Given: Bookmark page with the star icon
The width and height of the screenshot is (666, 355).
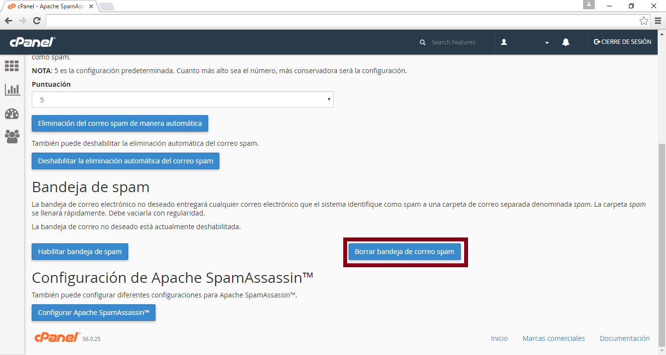Looking at the screenshot, I should (644, 20).
